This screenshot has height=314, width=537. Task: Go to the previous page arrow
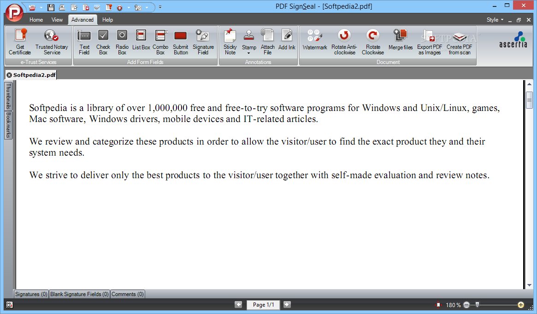tap(238, 304)
